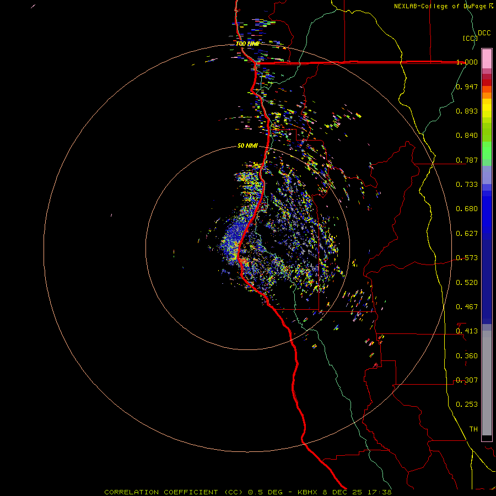Click the [CC] units label by the legend
The height and width of the screenshot is (496, 496).
[470, 38]
